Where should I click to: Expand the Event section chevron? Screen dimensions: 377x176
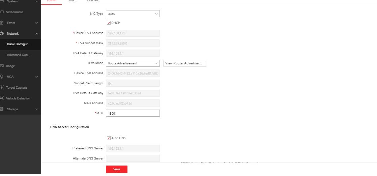37,23
